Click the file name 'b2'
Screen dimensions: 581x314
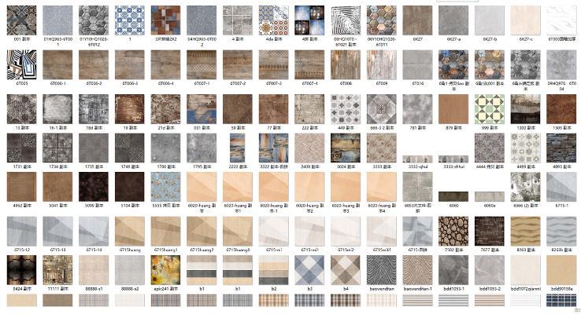point(273,289)
